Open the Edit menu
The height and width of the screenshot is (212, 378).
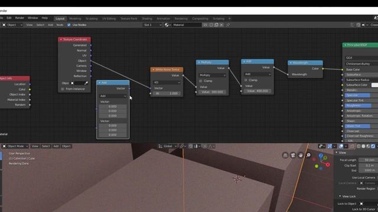pyautogui.click(x=9, y=18)
